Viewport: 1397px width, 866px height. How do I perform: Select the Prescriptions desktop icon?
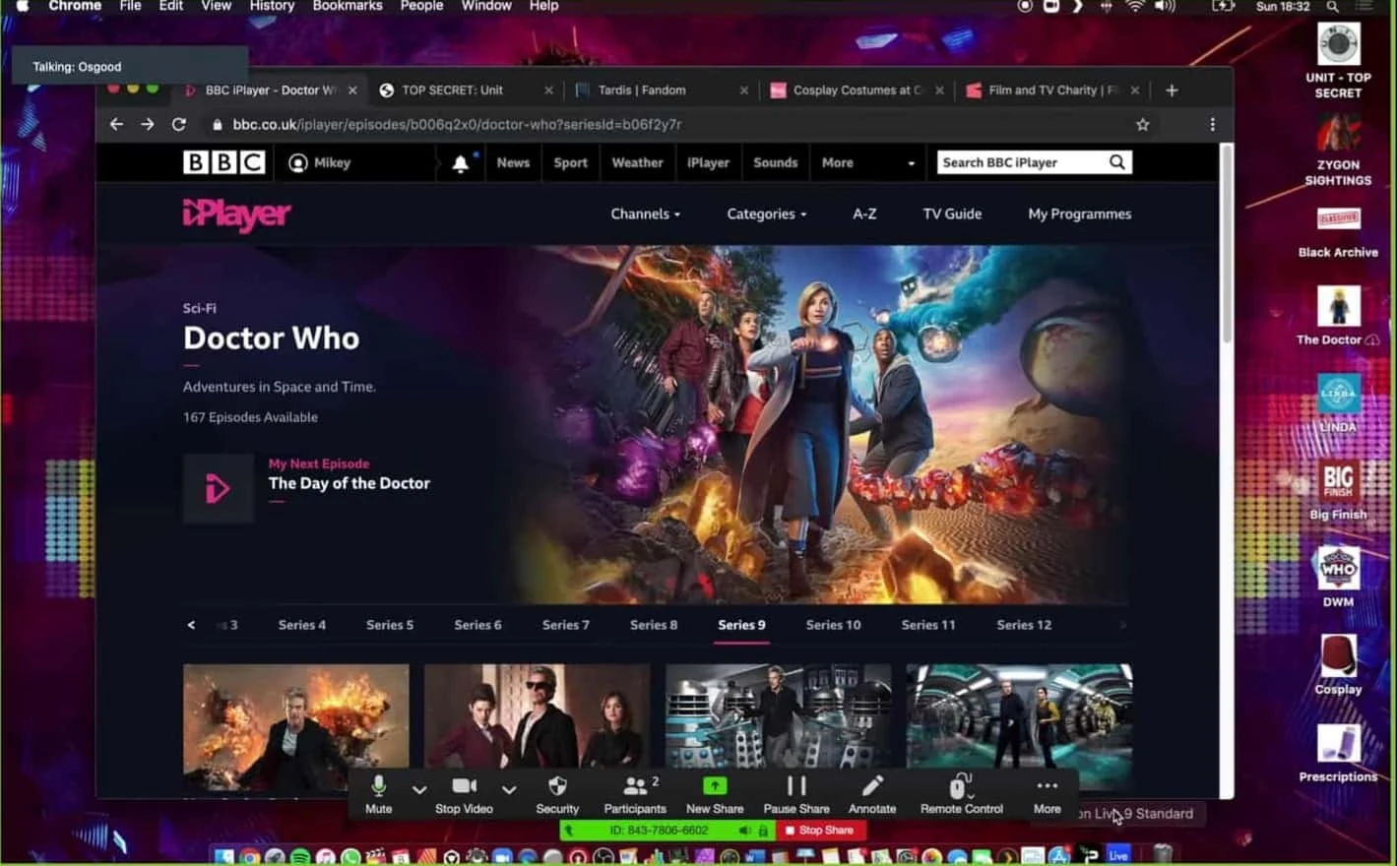pyautogui.click(x=1338, y=753)
